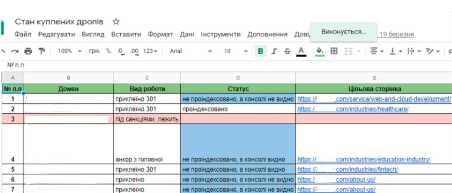Open the text wrapping dropdown
The height and width of the screenshot is (193, 452).
click(414, 51)
